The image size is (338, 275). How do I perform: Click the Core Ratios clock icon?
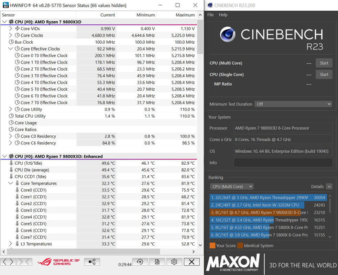11,129
